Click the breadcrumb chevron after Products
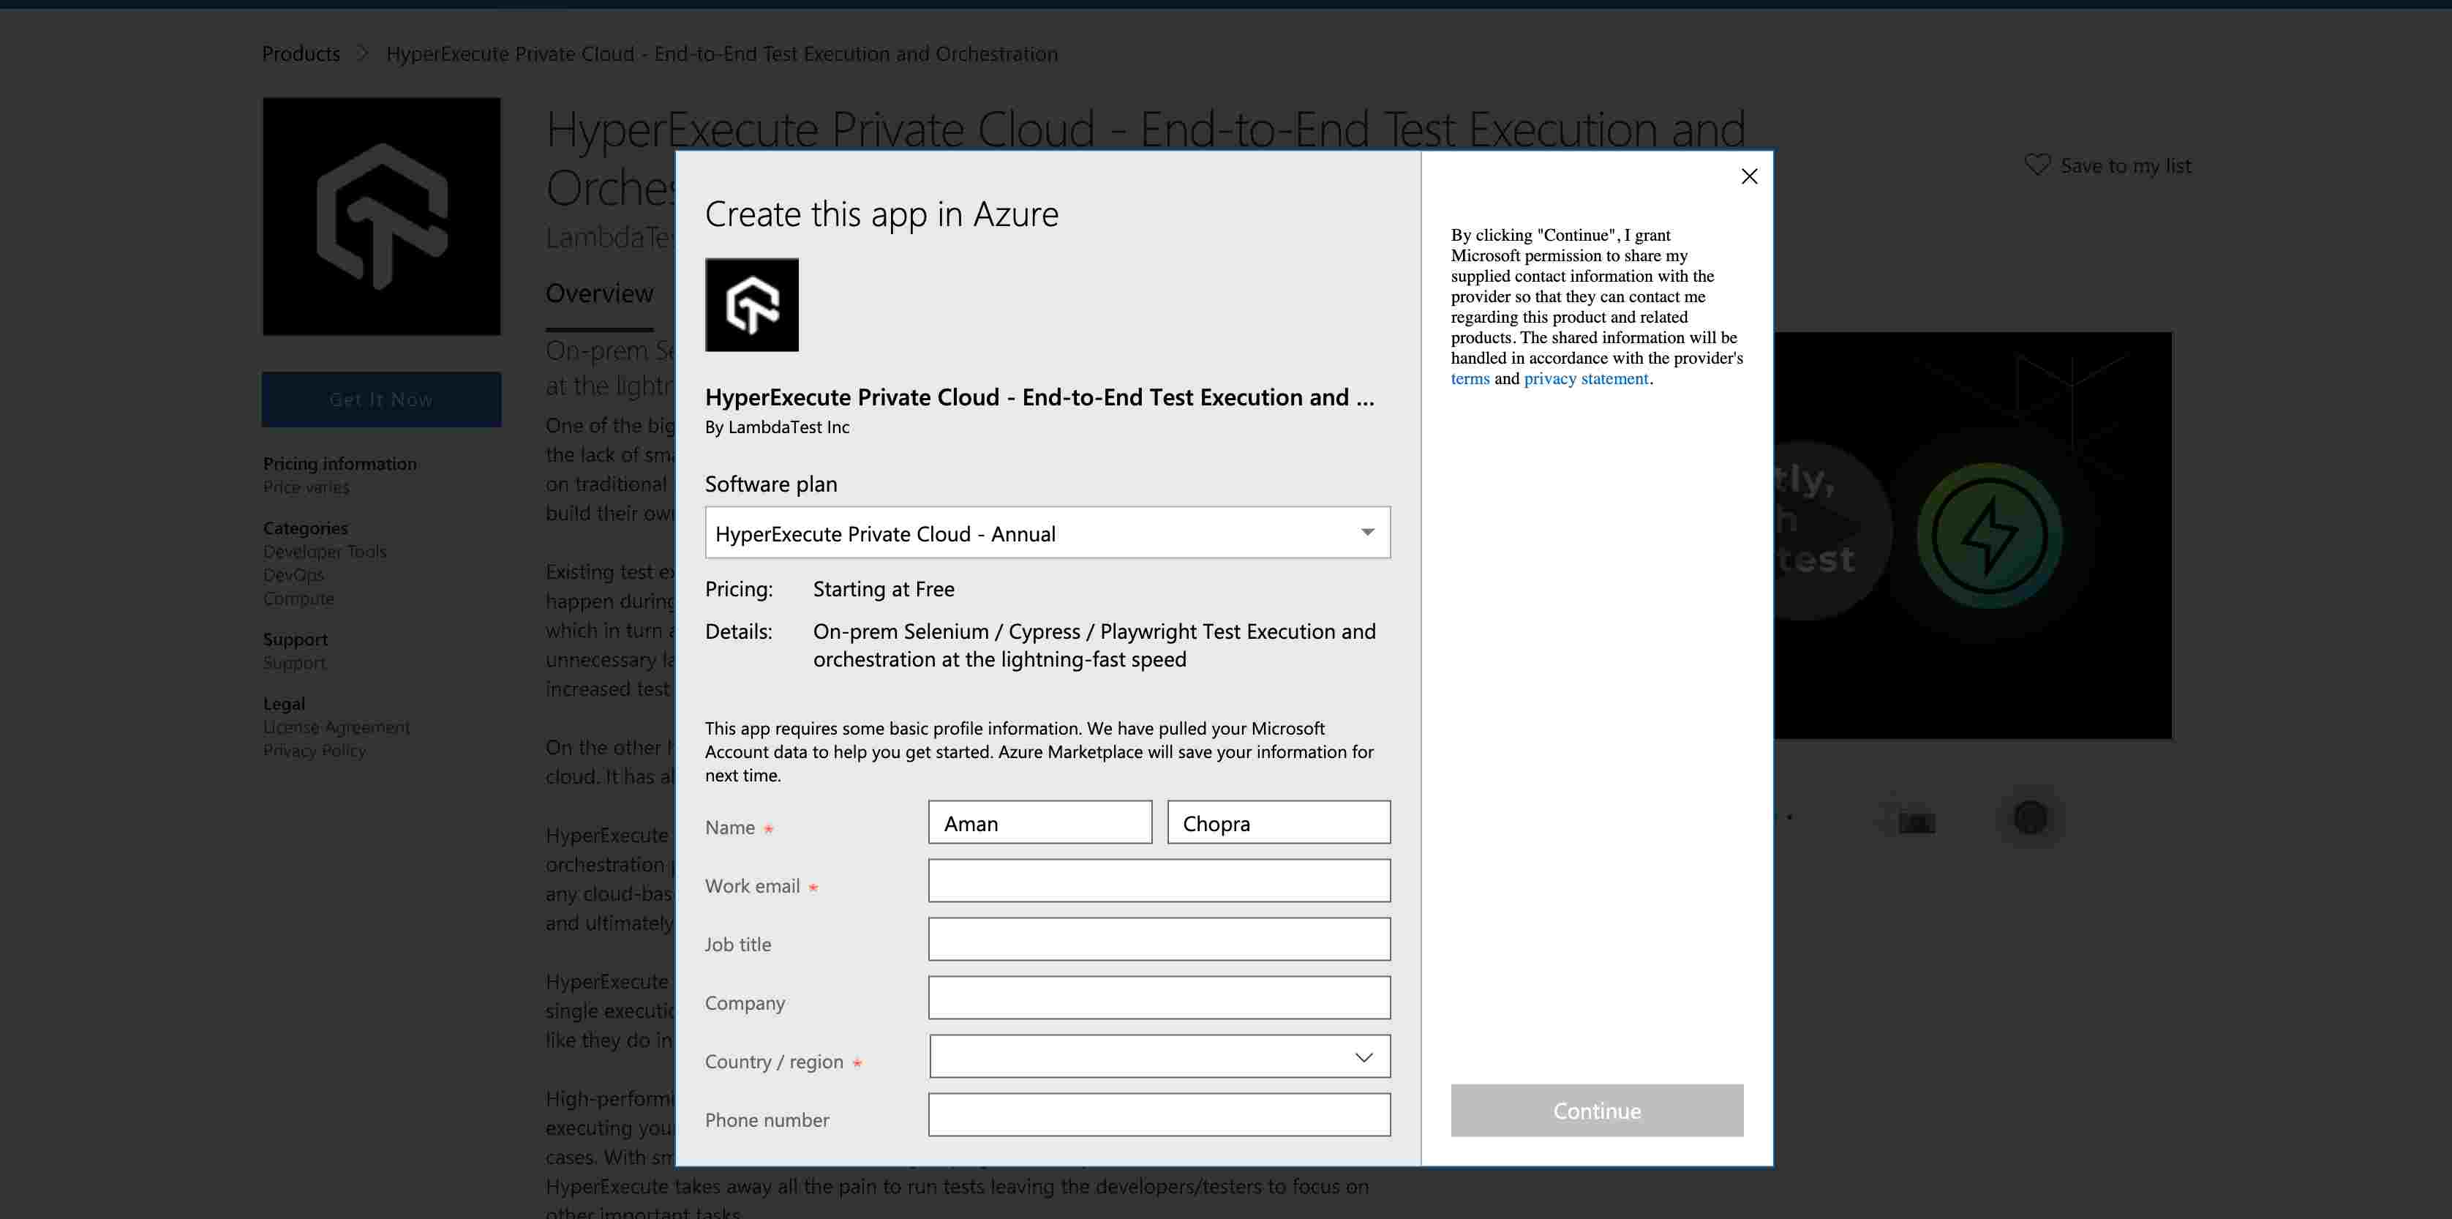This screenshot has height=1219, width=2452. [363, 53]
